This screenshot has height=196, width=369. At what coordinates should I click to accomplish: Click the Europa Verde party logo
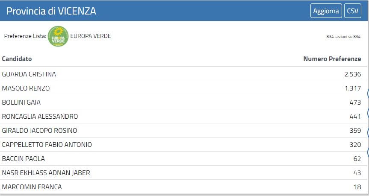tap(58, 36)
